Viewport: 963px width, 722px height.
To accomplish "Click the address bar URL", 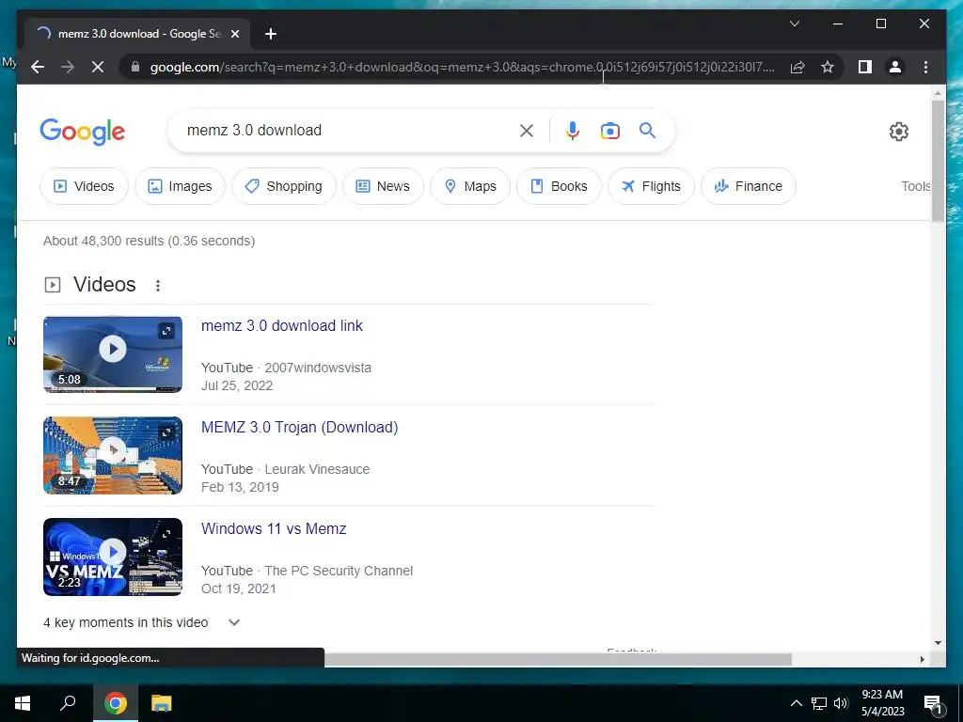I will (x=462, y=67).
